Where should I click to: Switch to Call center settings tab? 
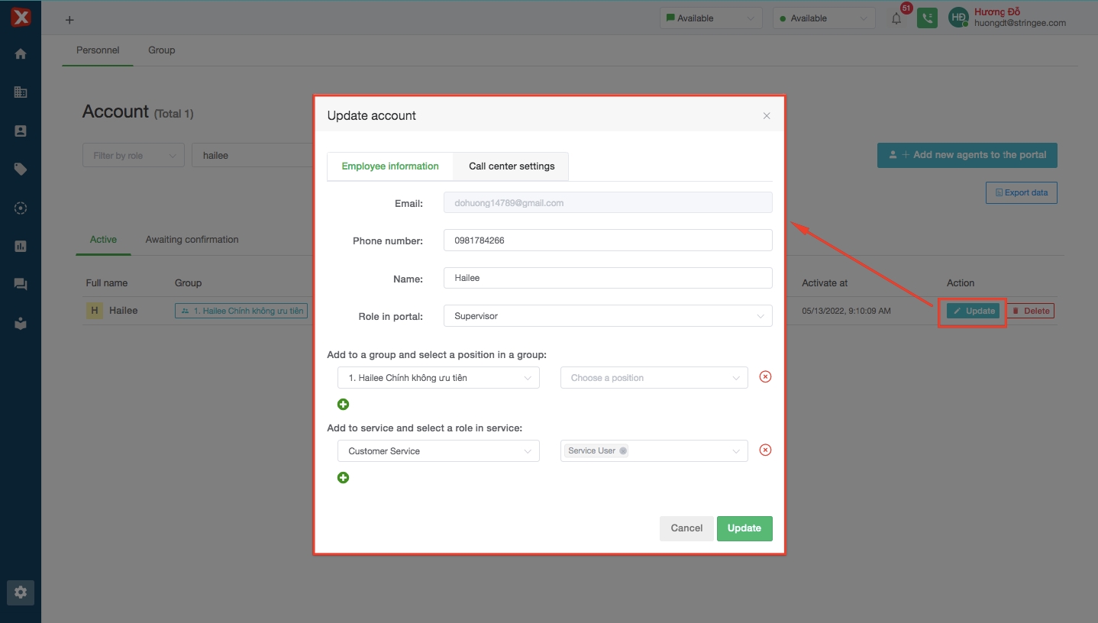pyautogui.click(x=512, y=166)
